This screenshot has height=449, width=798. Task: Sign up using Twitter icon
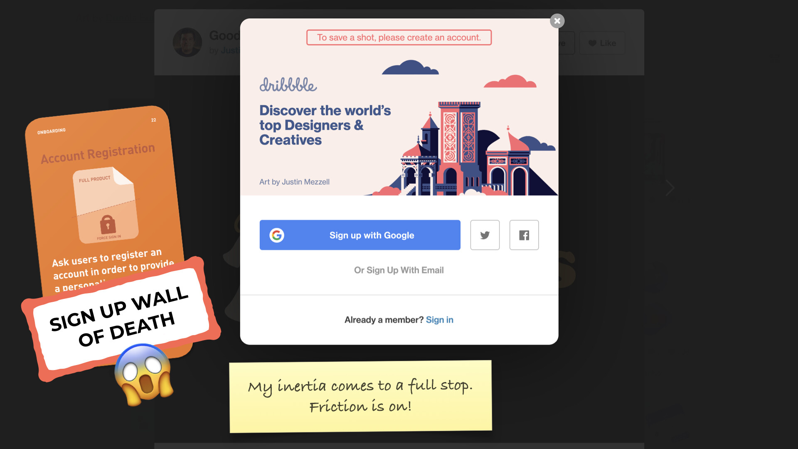click(x=485, y=235)
